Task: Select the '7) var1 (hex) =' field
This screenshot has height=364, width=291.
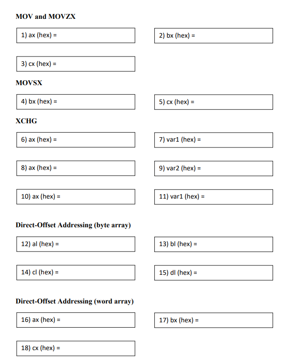Action: click(x=214, y=140)
